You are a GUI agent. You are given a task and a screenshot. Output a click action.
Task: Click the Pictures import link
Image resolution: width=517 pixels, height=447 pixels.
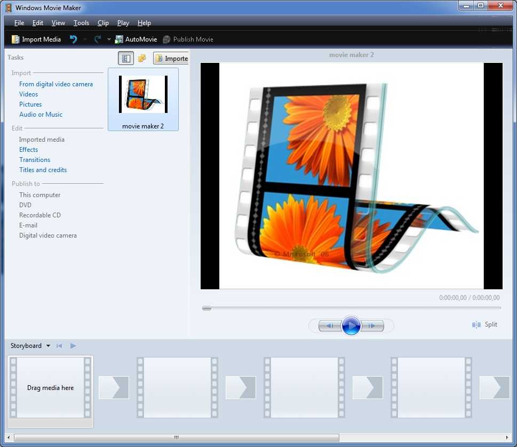click(30, 104)
